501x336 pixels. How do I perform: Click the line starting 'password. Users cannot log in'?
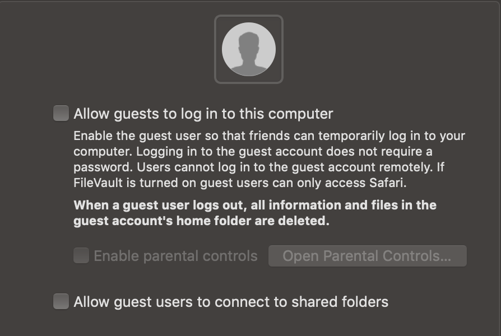pos(259,167)
